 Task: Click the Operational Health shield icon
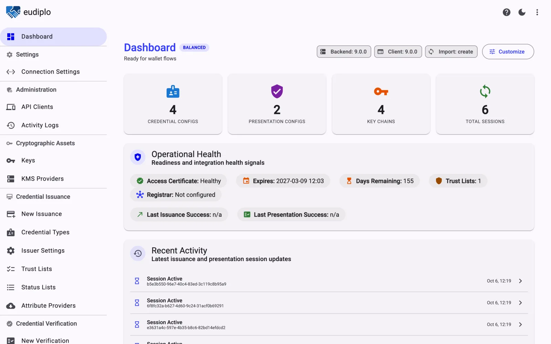click(x=138, y=157)
